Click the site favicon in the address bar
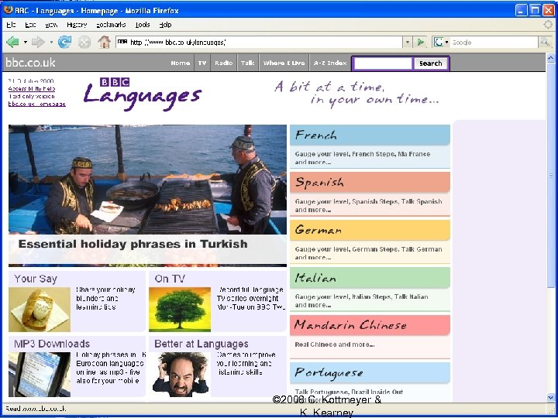 [x=122, y=42]
